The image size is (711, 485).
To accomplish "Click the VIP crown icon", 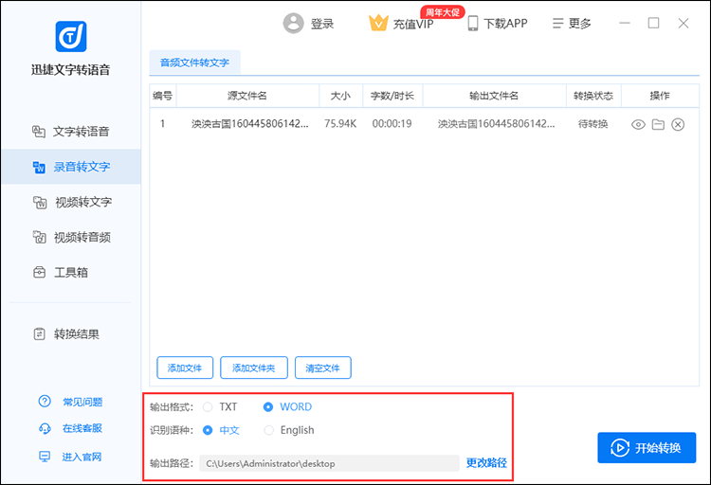I will [378, 23].
